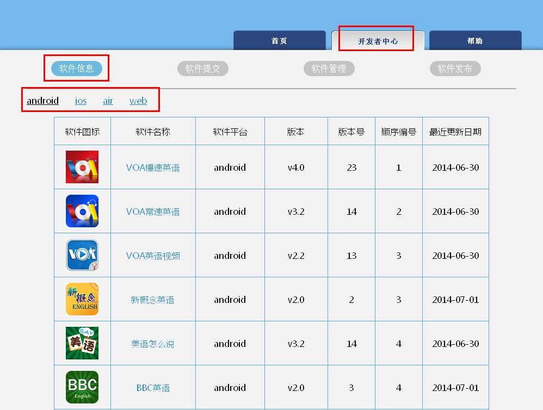Click sequence number 2 in VOA常速英语 row
543x410 pixels.
[399, 212]
